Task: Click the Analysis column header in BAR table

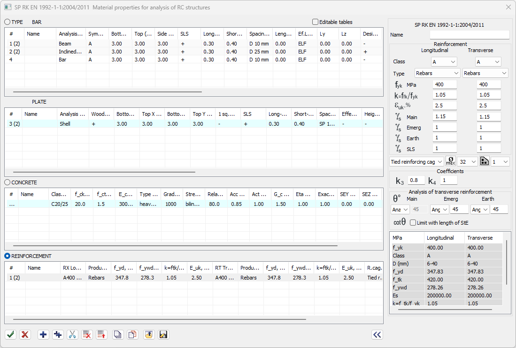Action: tap(70, 34)
